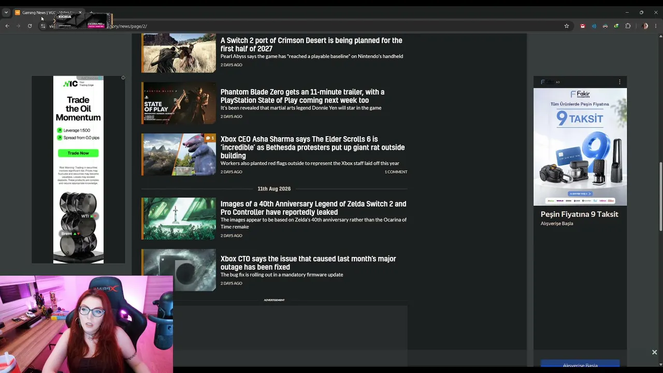The image size is (663, 373).
Task: Open the Xbox CTO outage fix article
Action: 308,263
